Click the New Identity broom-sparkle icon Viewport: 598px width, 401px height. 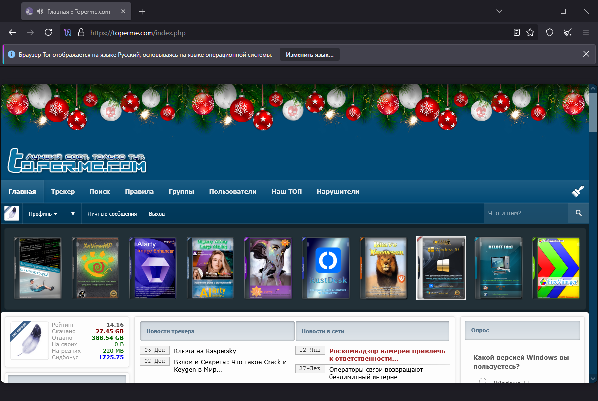tap(568, 32)
